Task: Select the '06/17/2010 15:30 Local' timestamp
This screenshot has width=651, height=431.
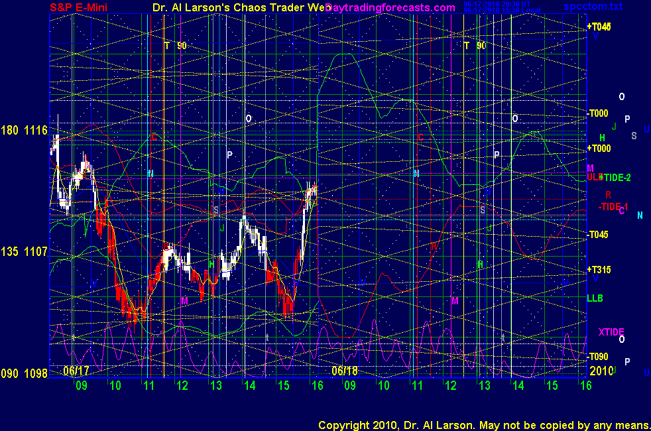Action: (x=503, y=10)
